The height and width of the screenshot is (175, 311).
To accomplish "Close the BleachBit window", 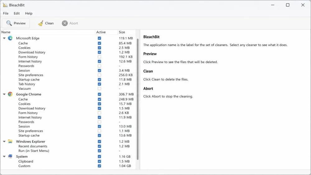I will pos(303,5).
